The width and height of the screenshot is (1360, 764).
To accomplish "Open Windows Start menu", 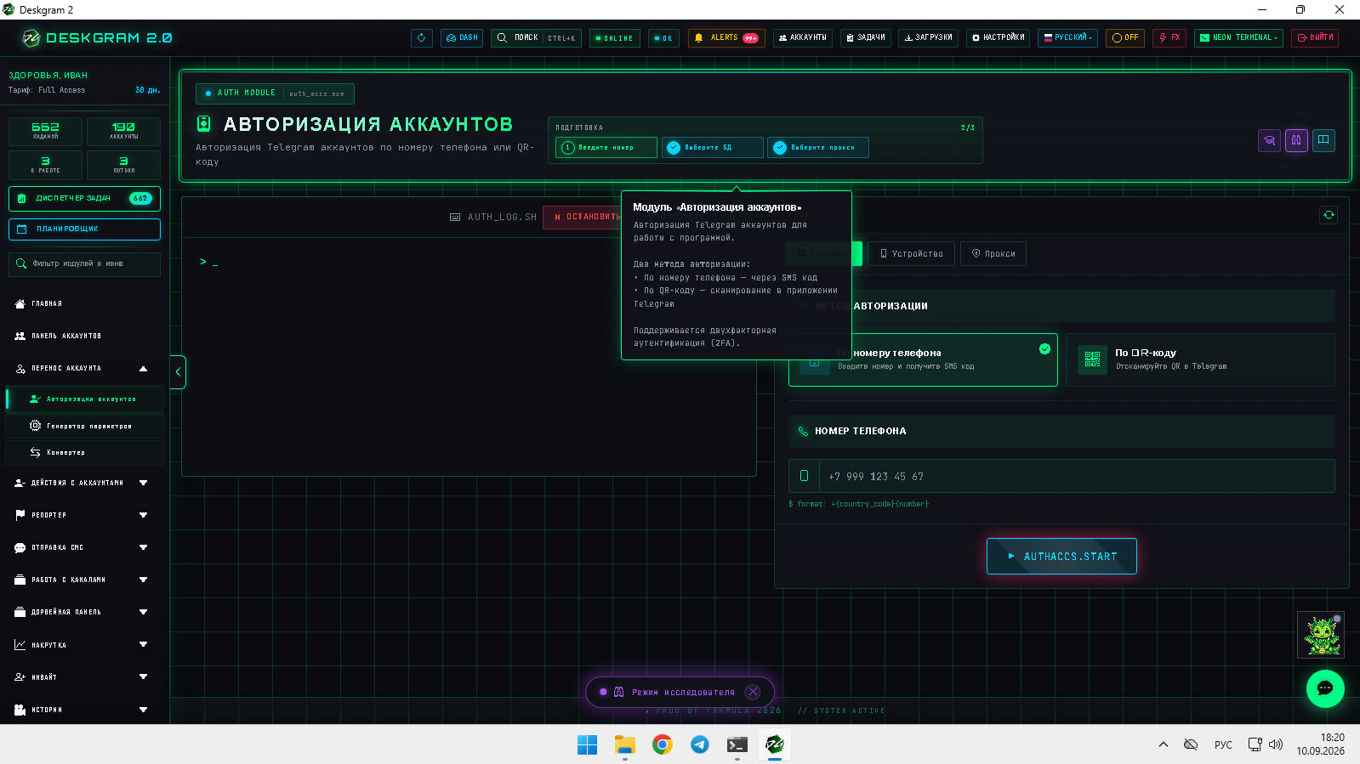I will [587, 745].
